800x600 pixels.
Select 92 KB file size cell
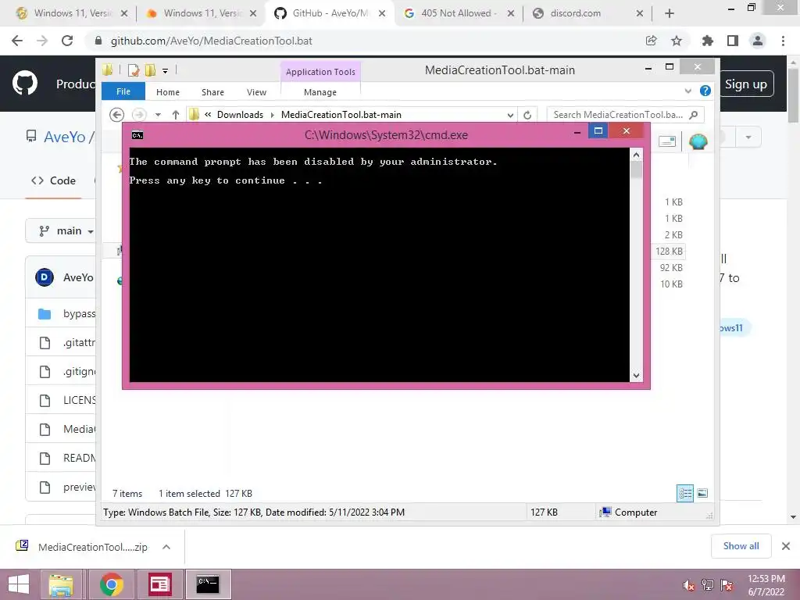click(x=671, y=267)
